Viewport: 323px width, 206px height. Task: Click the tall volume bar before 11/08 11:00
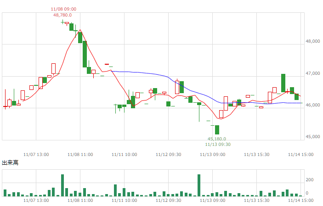62,185
